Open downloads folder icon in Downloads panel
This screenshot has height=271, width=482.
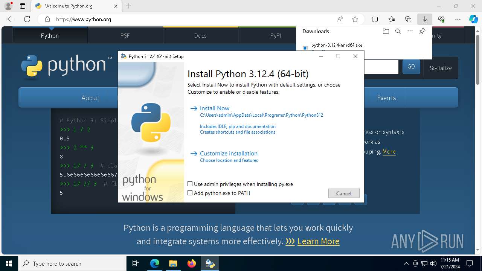[x=386, y=31]
